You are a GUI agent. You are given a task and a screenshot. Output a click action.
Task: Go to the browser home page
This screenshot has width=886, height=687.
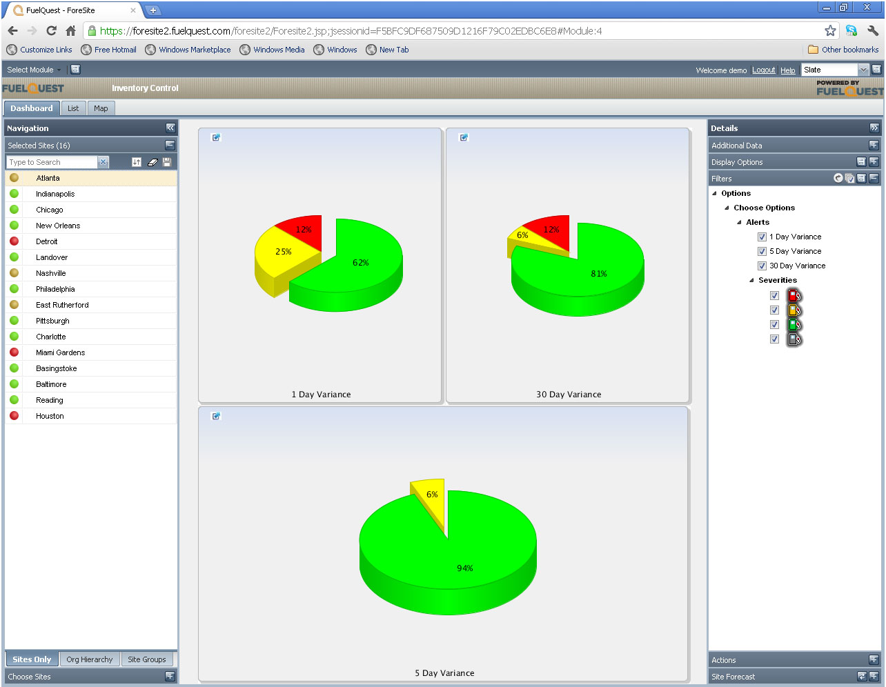pos(70,30)
